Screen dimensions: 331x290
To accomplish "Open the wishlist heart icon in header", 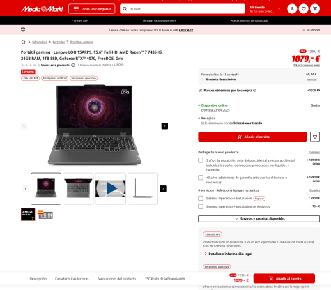I will pos(303,9).
